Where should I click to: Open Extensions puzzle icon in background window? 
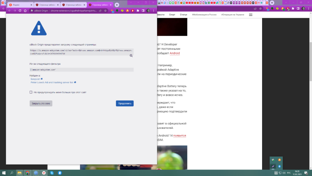[293, 8]
